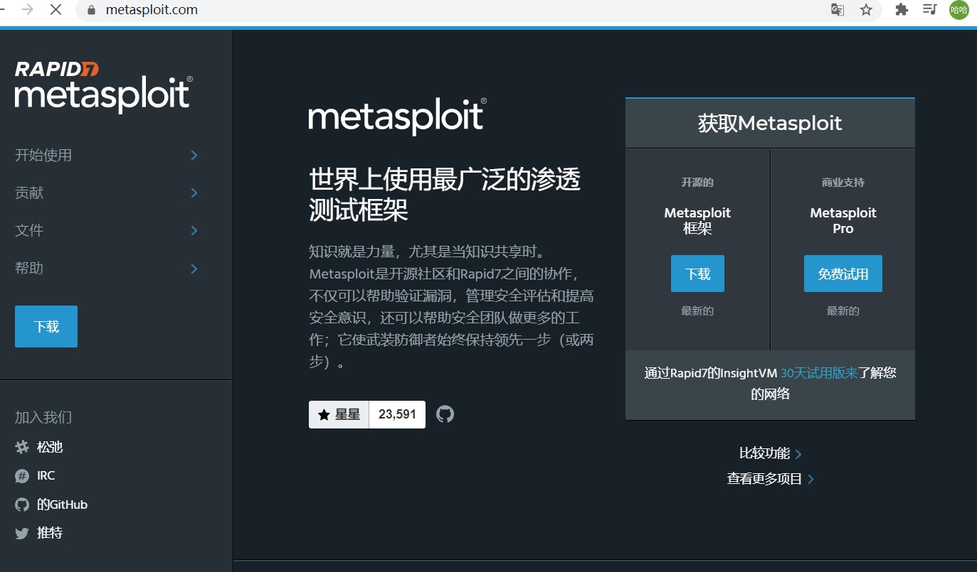The image size is (977, 572).
Task: Click 最新的 under the 下载 button
Action: (697, 311)
